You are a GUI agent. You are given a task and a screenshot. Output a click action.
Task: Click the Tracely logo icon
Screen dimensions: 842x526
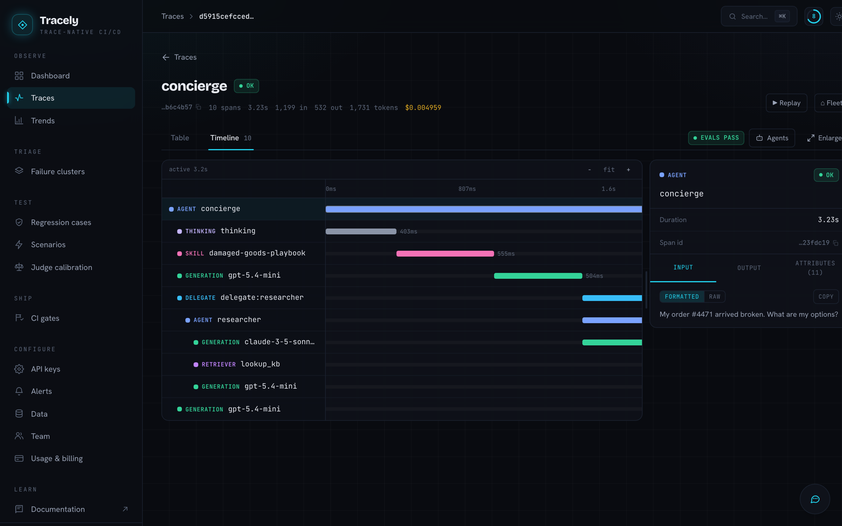pos(22,24)
